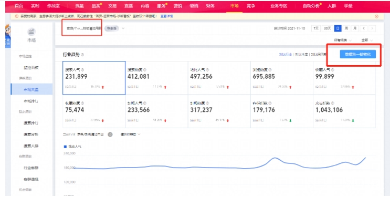The width and height of the screenshot is (390, 197).
Task: Click the 专业版 version badge
Action: [x=111, y=28]
